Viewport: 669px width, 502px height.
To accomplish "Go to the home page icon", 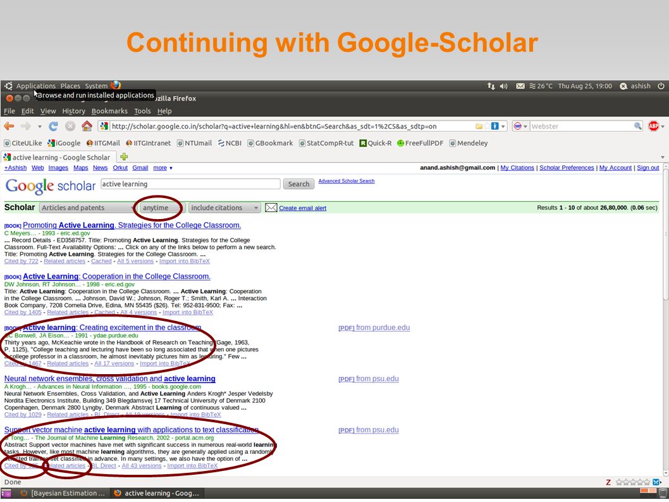I will (x=87, y=126).
